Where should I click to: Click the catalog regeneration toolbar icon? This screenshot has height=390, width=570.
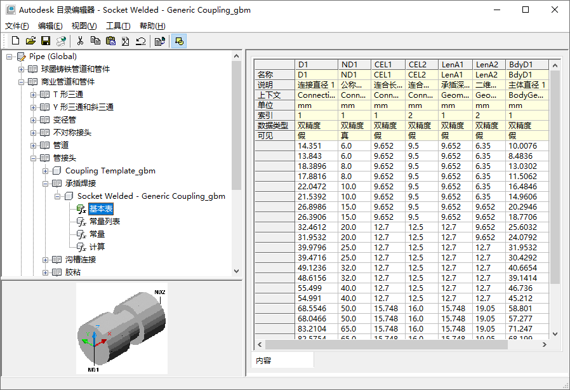tap(61, 41)
